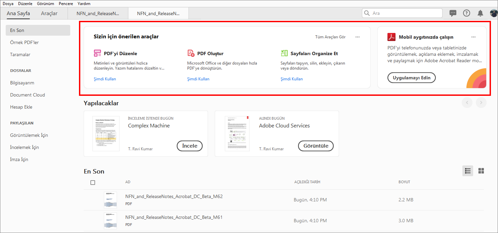The height and width of the screenshot is (233, 498).
Task: Open the Dosya menu
Action: 8,4
